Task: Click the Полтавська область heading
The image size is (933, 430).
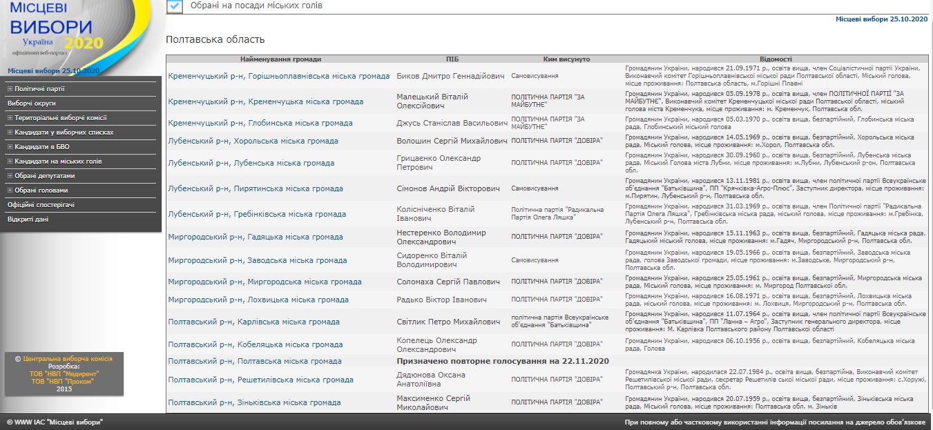Action: click(x=215, y=39)
